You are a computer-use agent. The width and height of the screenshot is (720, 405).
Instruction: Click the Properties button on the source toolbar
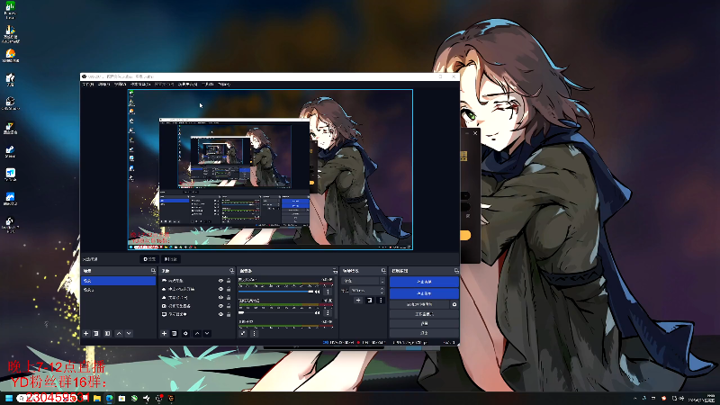(x=149, y=259)
